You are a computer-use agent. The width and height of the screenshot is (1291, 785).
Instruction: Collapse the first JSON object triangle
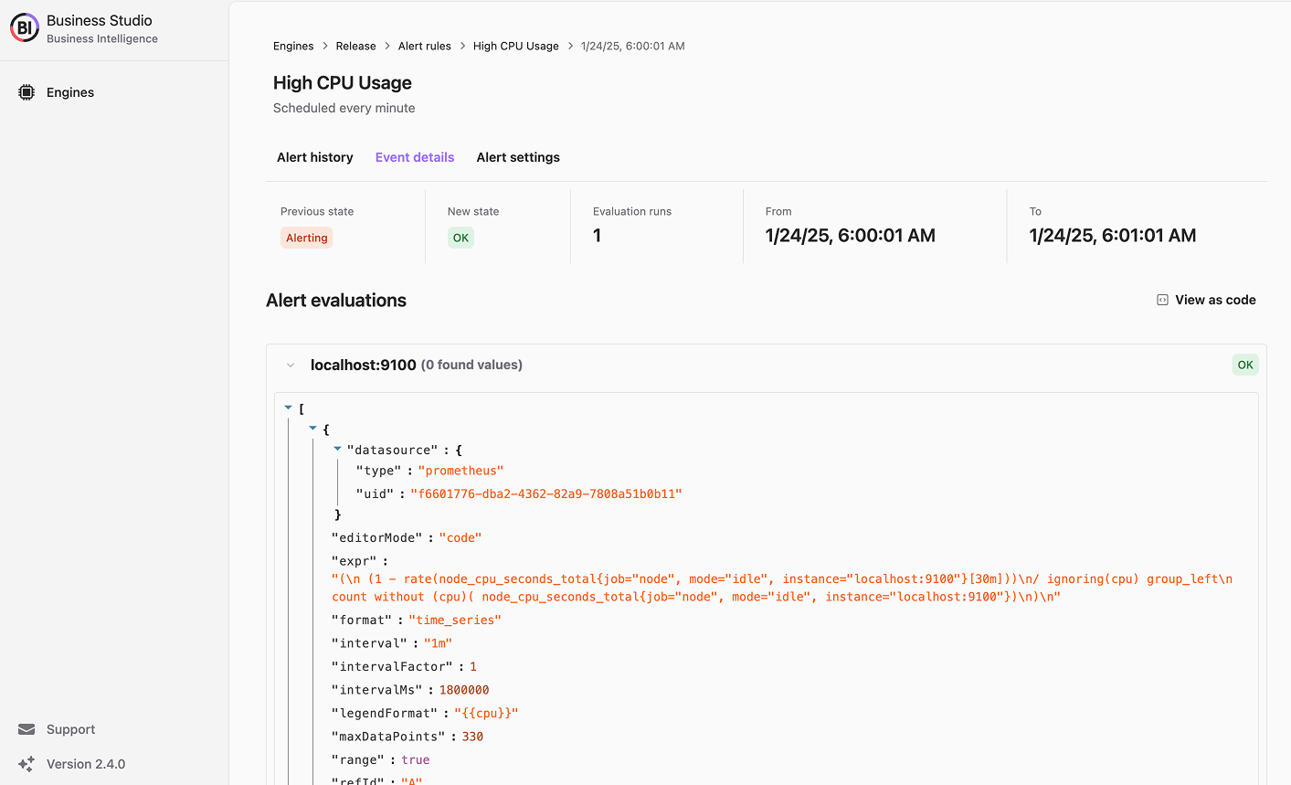pyautogui.click(x=312, y=428)
